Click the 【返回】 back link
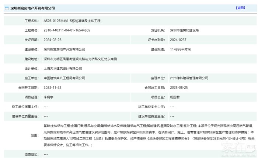This screenshot has width=258, height=158. point(240,8)
